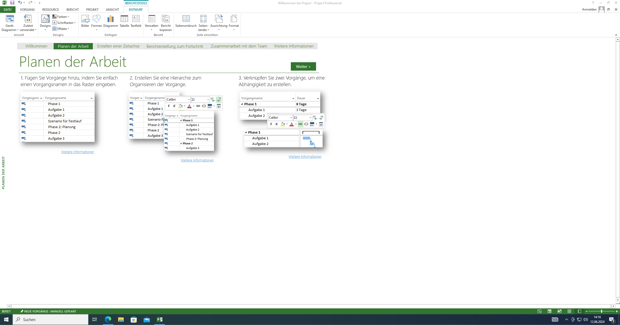This screenshot has width=620, height=325.
Task: Expand the undo history dropdown arrow
Action: tap(24, 3)
